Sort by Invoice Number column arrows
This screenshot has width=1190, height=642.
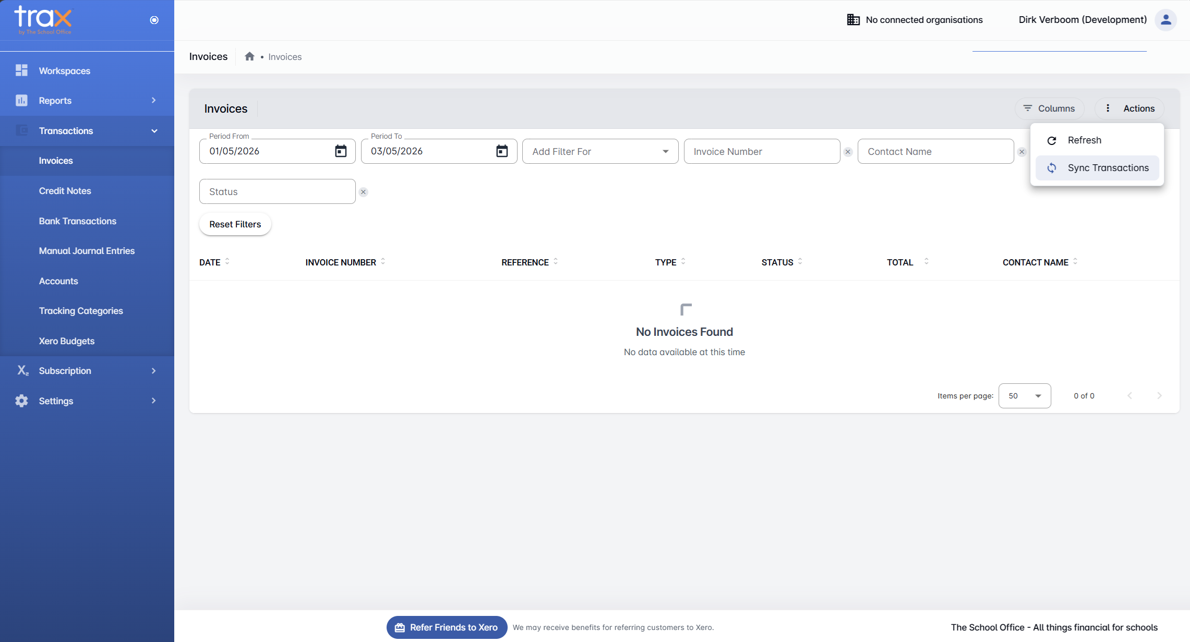[383, 262]
